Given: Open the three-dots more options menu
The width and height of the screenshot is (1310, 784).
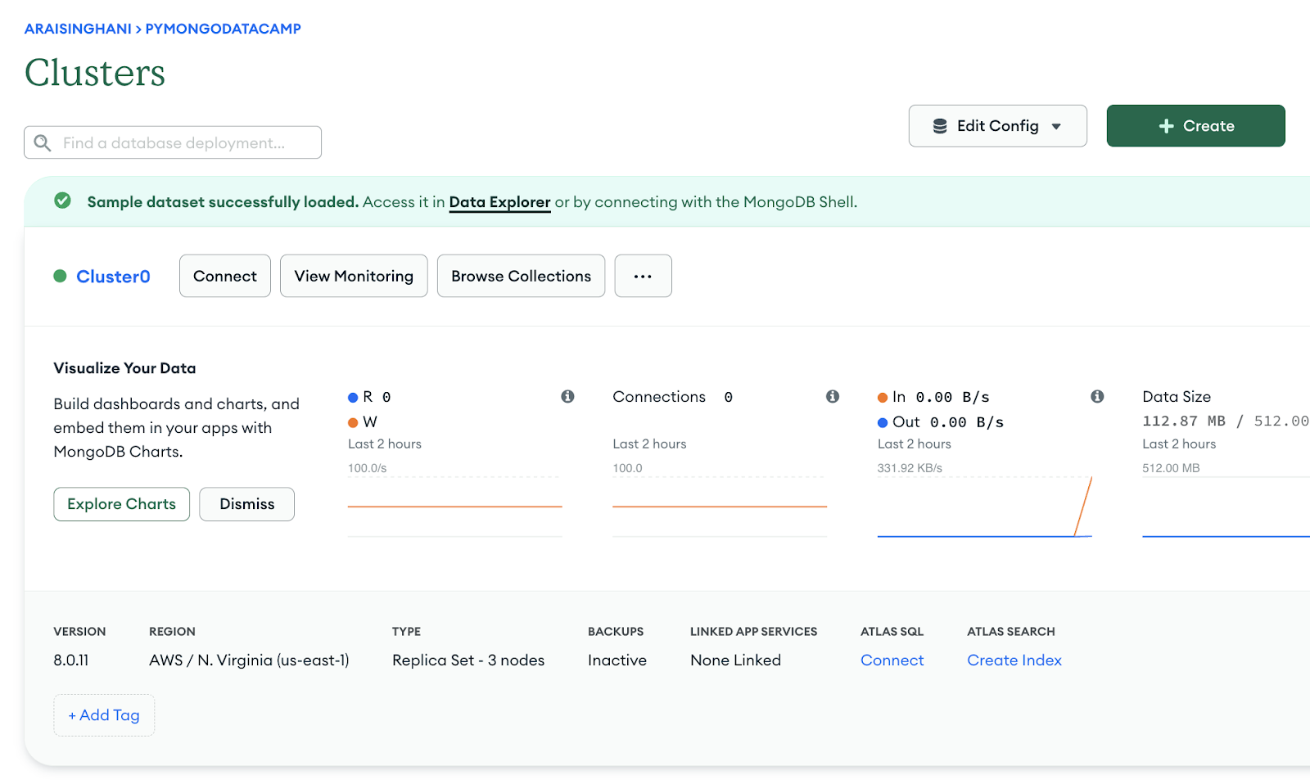Looking at the screenshot, I should tap(643, 276).
